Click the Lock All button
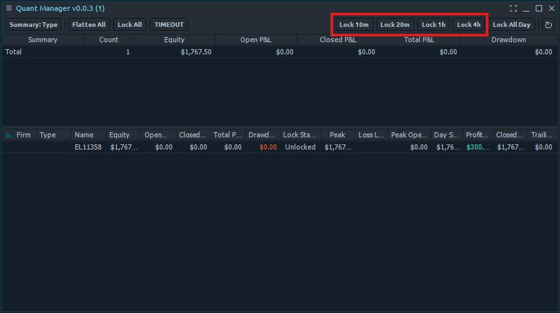Image resolution: width=560 pixels, height=313 pixels. pyautogui.click(x=130, y=25)
